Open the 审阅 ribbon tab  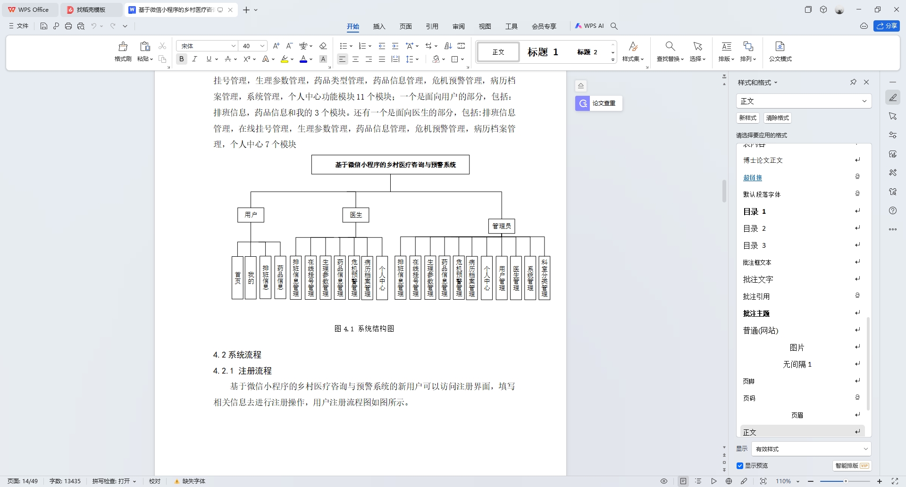(x=458, y=26)
